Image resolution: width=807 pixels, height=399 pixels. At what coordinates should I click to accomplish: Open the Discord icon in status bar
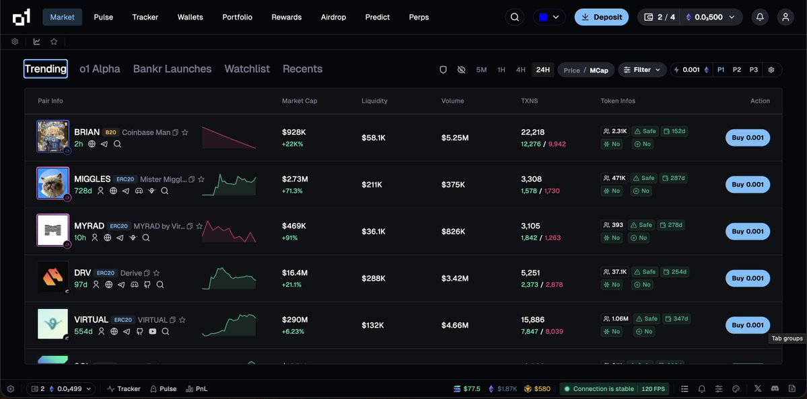point(775,389)
